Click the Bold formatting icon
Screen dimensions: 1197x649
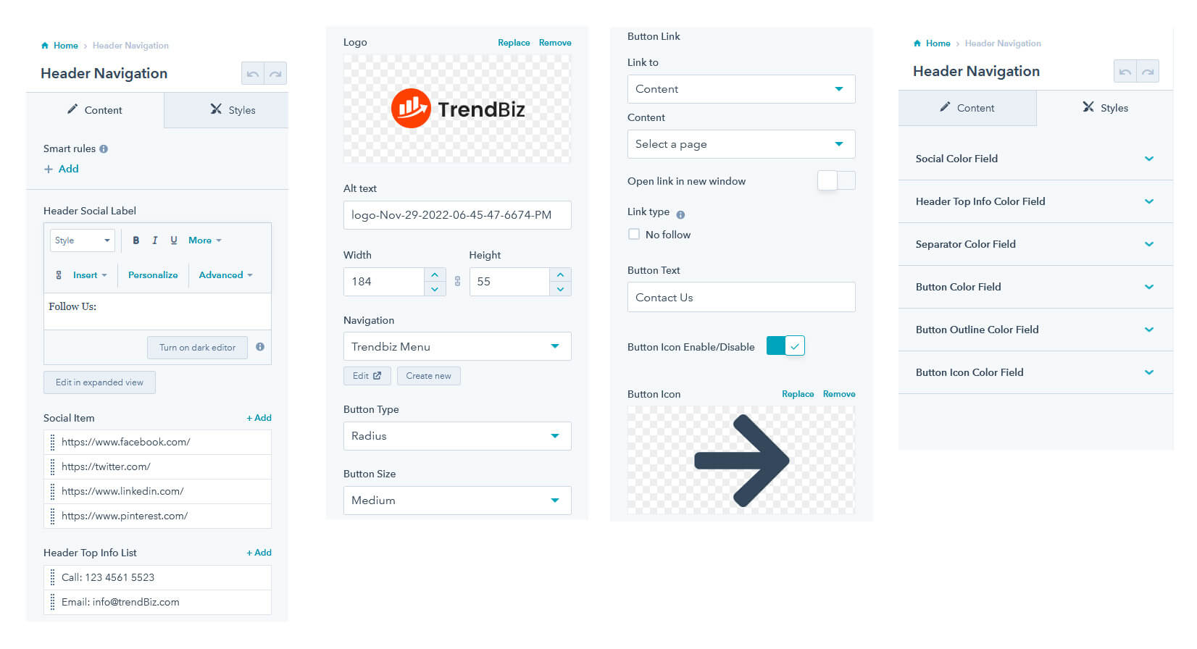tap(135, 240)
